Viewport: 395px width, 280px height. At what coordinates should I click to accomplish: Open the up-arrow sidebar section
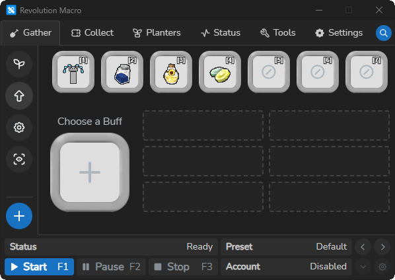19,96
